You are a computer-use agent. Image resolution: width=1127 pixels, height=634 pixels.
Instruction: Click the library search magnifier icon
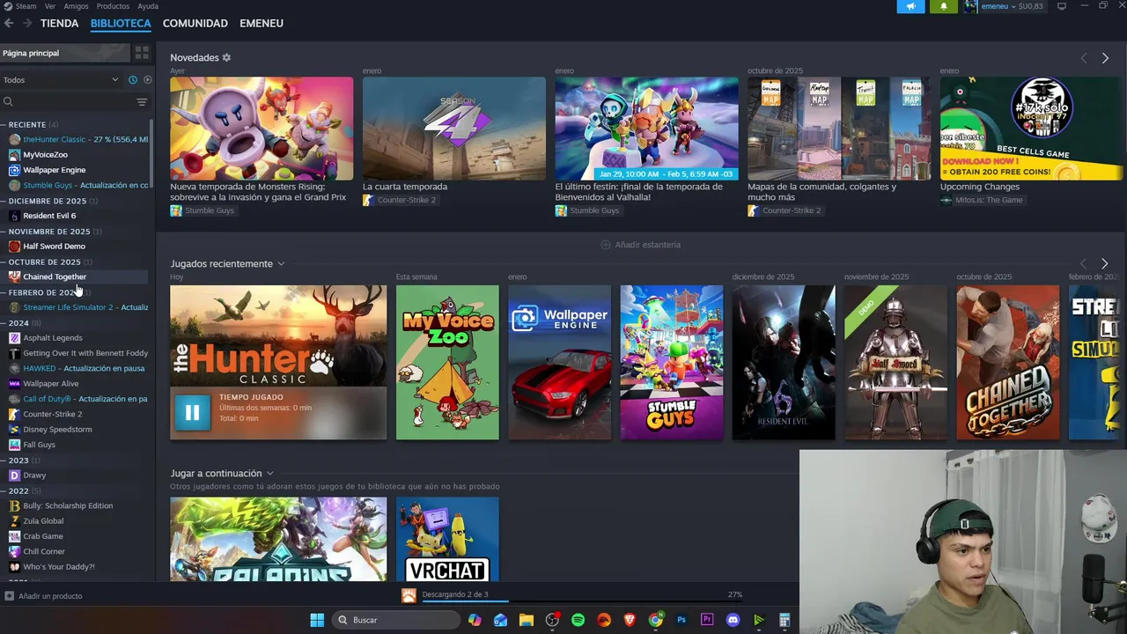point(8,102)
